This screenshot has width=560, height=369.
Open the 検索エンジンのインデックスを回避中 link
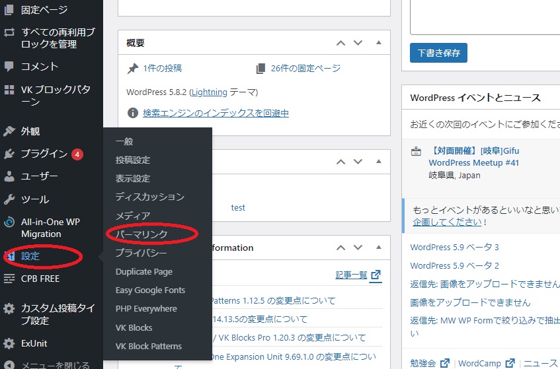pos(216,113)
